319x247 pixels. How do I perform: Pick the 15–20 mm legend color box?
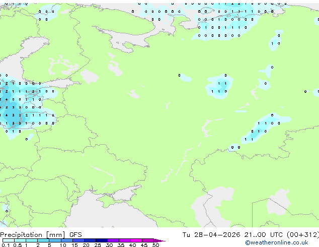(x=78, y=240)
